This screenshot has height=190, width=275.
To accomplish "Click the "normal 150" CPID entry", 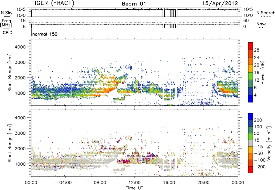I will tap(45, 34).
